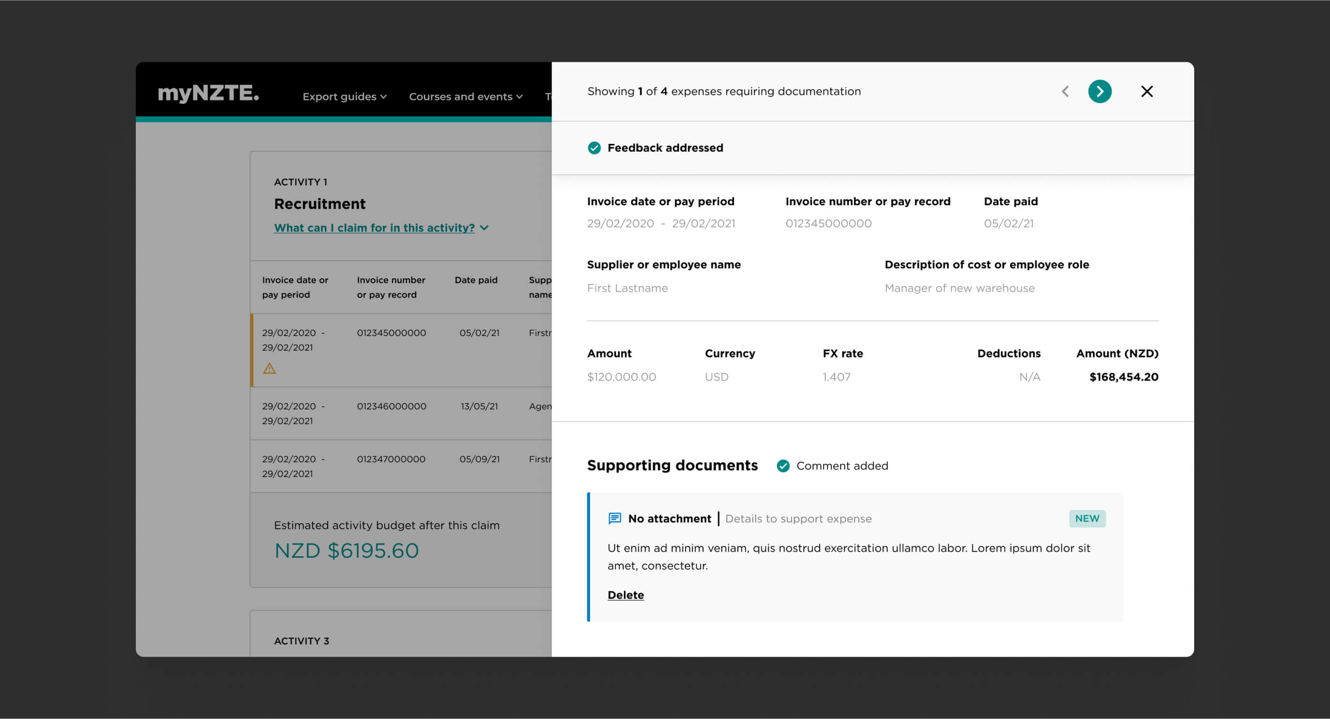Click the Feedback addressed check icon
The height and width of the screenshot is (719, 1330).
594,148
